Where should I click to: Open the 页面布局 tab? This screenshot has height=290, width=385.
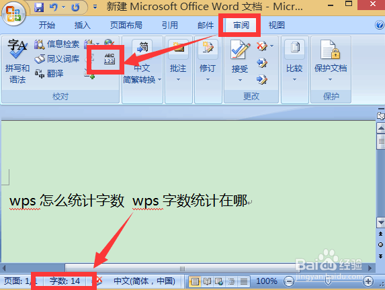[126, 25]
